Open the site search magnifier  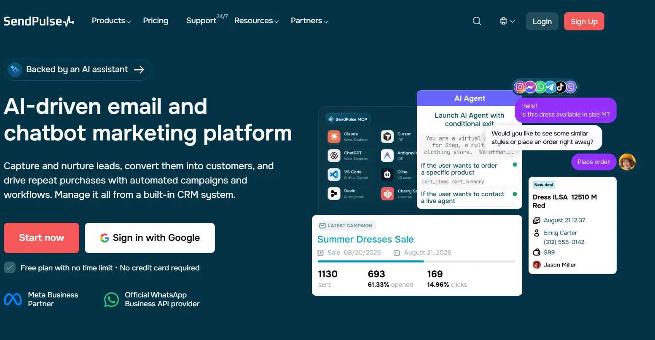point(477,21)
